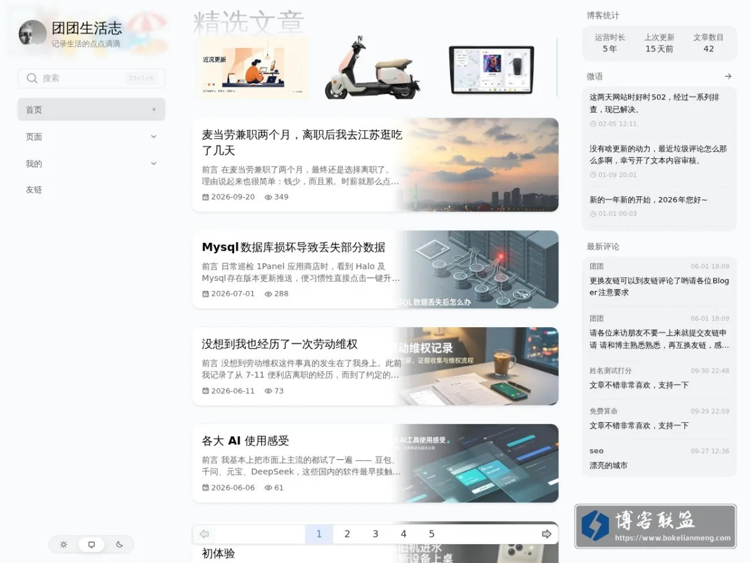
Task: Open the 博客联盟 banner link
Action: tap(655, 526)
